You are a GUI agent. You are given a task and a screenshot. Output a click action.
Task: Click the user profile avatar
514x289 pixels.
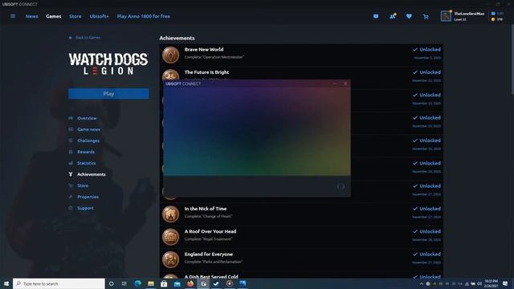pyautogui.click(x=446, y=16)
